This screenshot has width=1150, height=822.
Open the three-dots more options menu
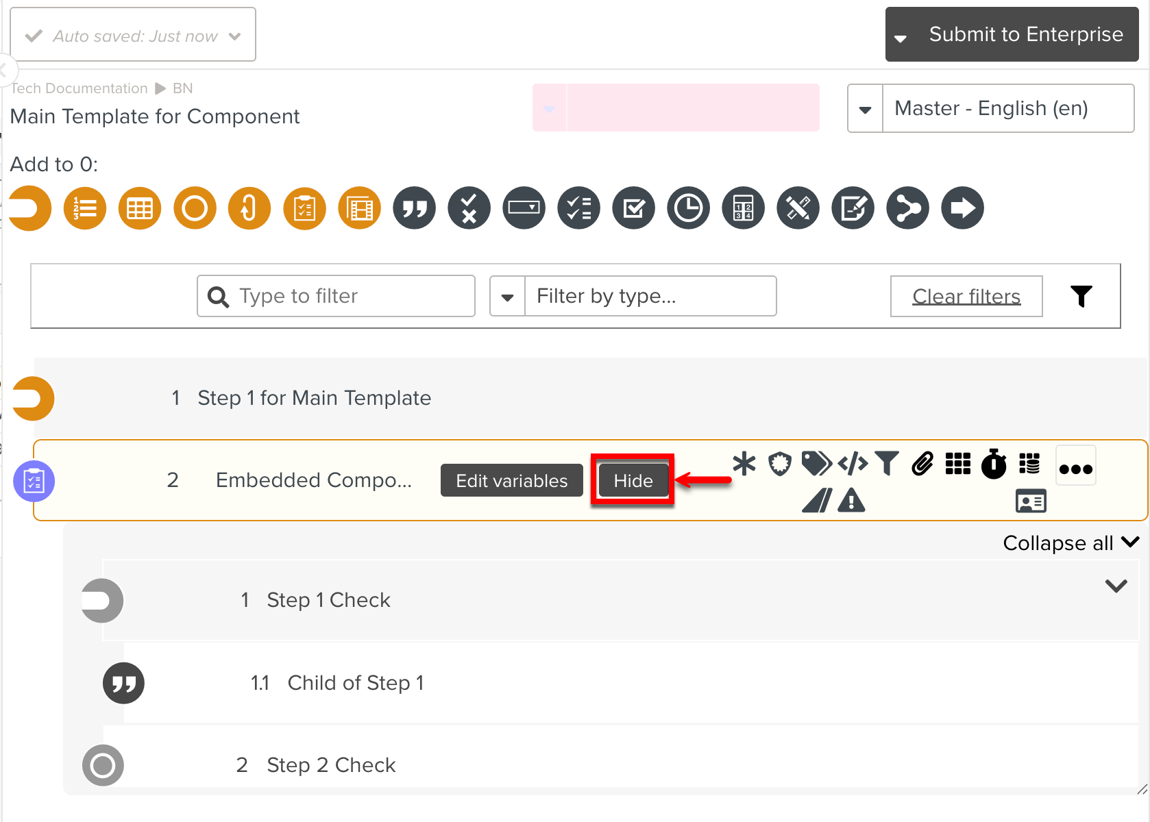click(x=1075, y=468)
